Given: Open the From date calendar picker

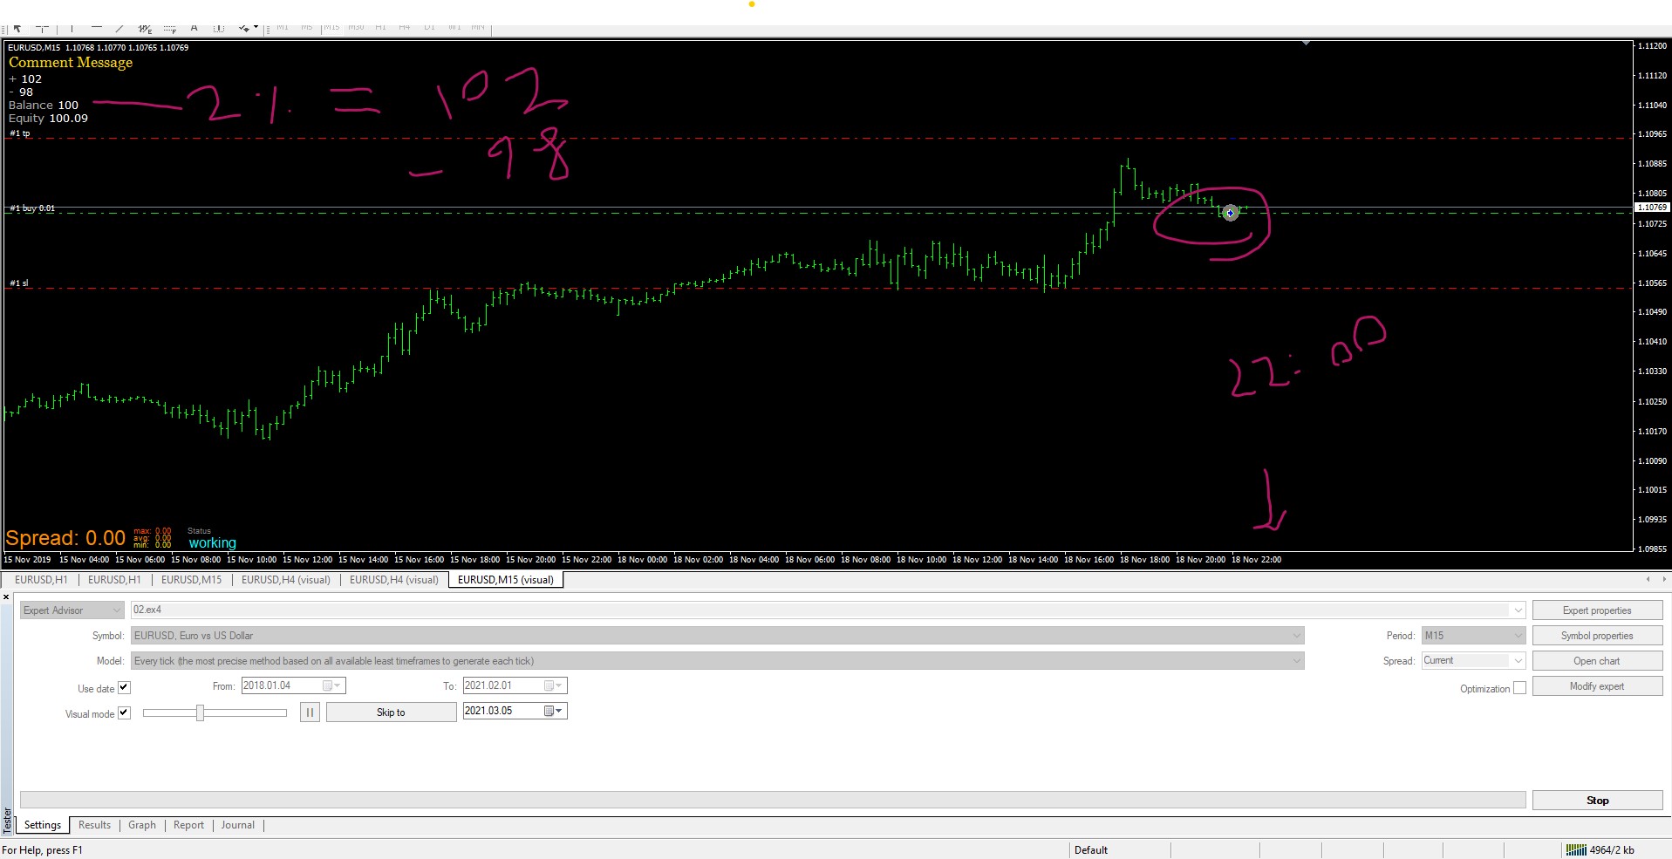Looking at the screenshot, I should (332, 685).
